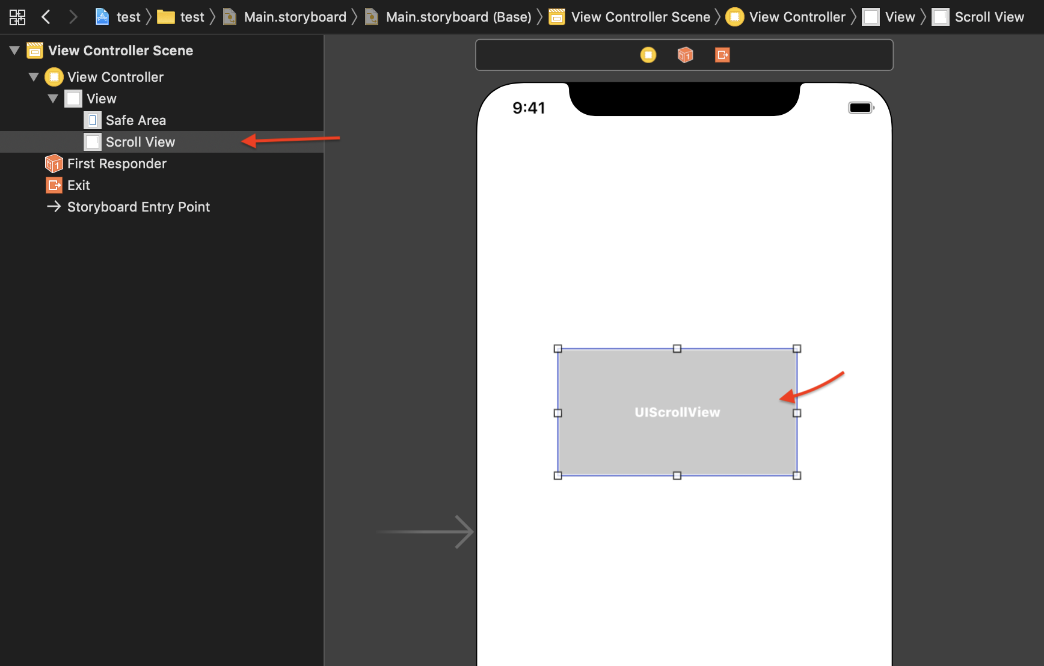Click the View Controller Scene folder icon
This screenshot has width=1044, height=666.
click(35, 50)
